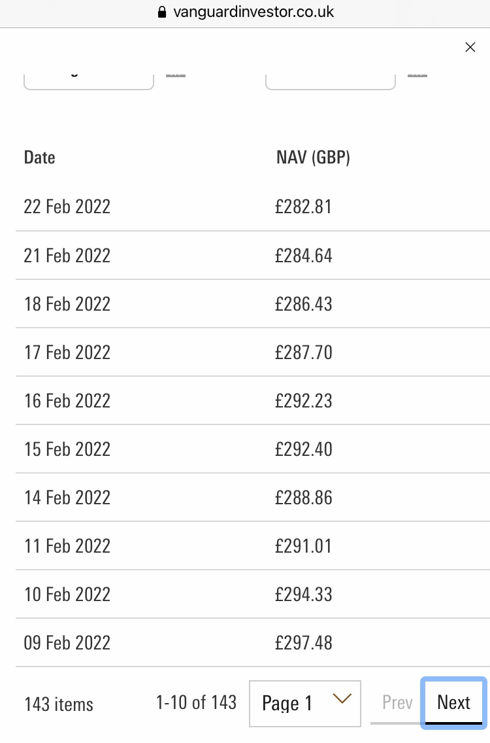Focus the right end date input field
This screenshot has height=743, width=490.
tap(331, 82)
